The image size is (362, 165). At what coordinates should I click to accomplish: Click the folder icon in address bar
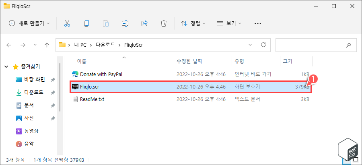coord(62,45)
